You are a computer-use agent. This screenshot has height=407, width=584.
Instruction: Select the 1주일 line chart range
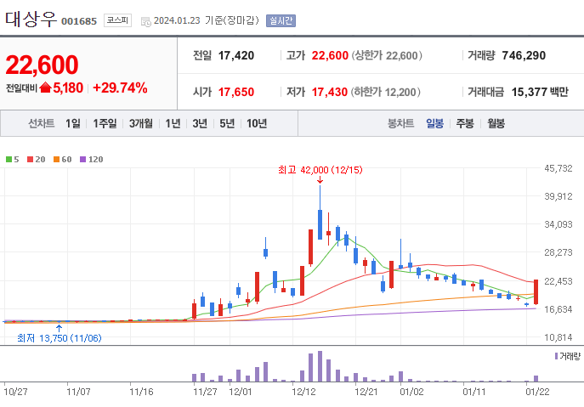click(x=105, y=123)
